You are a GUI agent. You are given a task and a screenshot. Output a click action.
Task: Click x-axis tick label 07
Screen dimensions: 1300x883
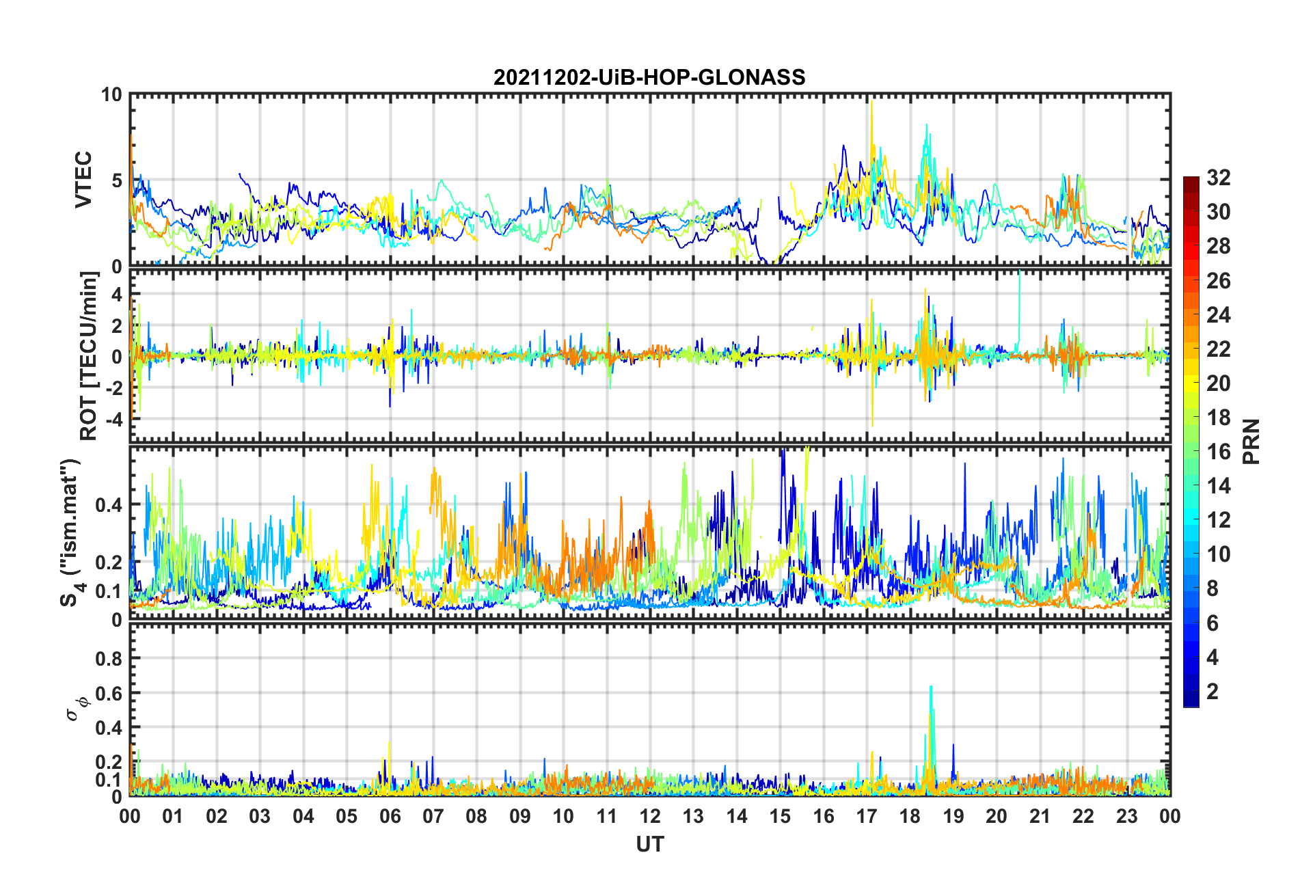tap(433, 816)
